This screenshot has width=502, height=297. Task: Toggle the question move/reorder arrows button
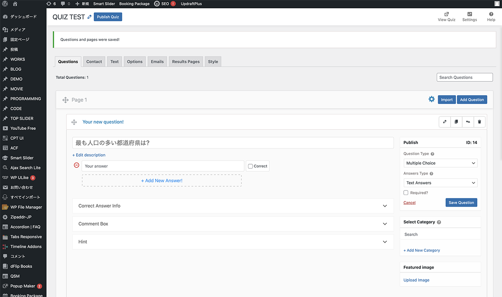click(468, 122)
